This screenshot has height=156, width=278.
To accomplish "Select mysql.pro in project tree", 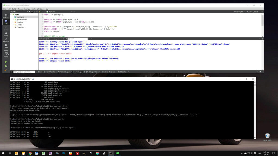I will click(x=20, y=17).
